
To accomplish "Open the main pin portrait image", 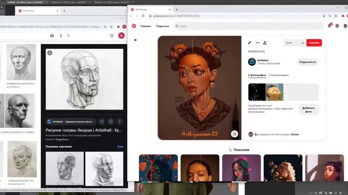I will pos(200,88).
